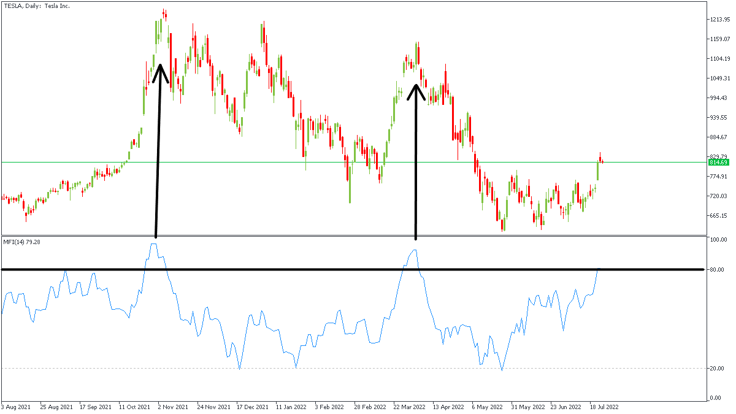This screenshot has width=736, height=414.
Task: Select the 20.00 MFI level label
Action: coord(718,369)
